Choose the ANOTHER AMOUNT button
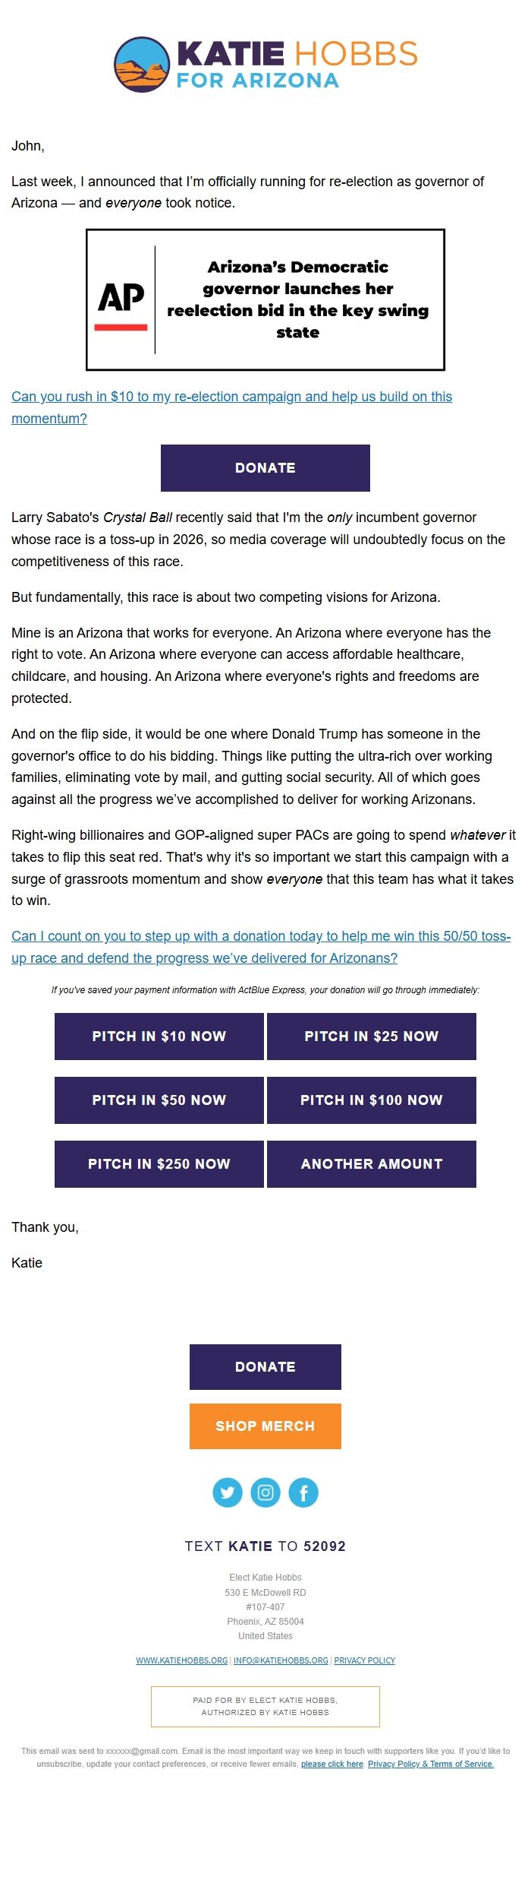The width and height of the screenshot is (531, 1877). pyautogui.click(x=372, y=1163)
